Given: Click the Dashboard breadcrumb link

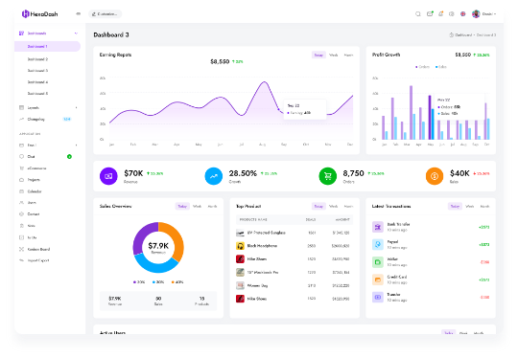Looking at the screenshot, I should pos(462,34).
